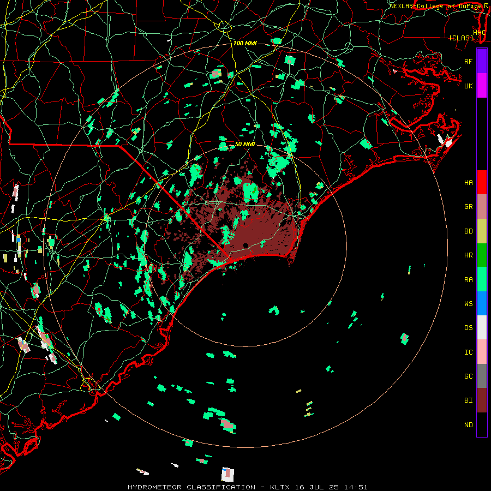This screenshot has height=491, width=491.
Task: Click the BI legend label
Action: (x=468, y=400)
